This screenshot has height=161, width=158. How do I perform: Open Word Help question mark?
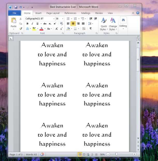(138, 13)
